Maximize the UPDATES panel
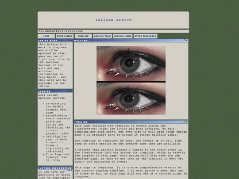 pos(69,91)
